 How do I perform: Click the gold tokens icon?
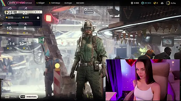tap(155, 3)
